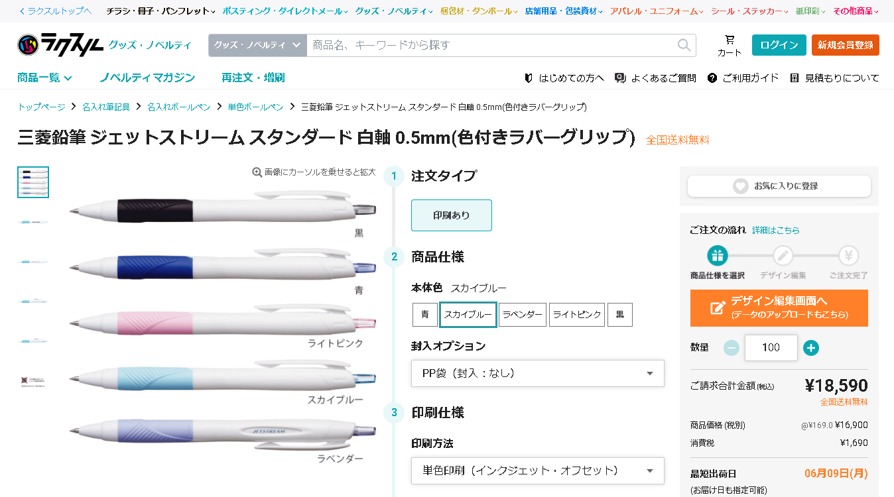This screenshot has height=497, width=894.
Task: Select the last thumbnail with red mark
Action: point(33,381)
